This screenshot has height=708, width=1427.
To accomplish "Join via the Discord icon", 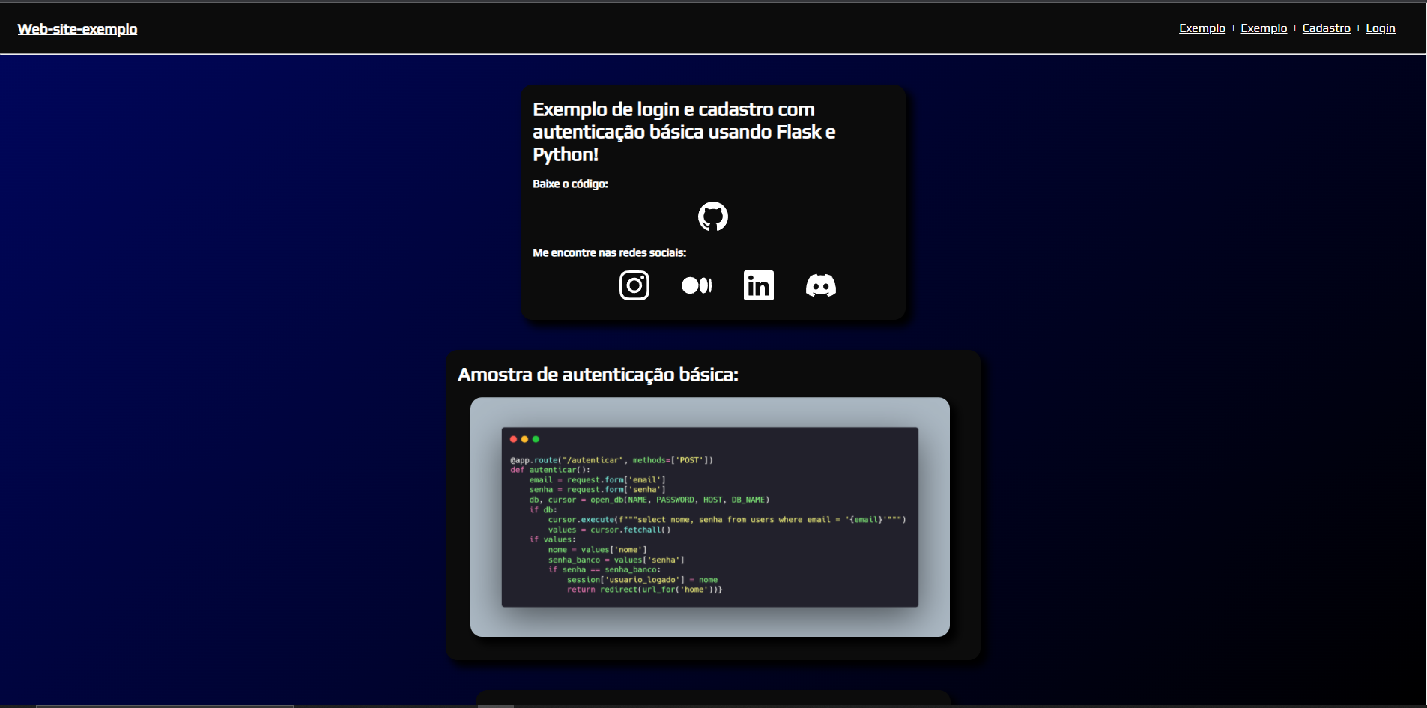I will (820, 285).
